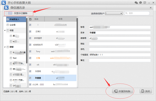Uncheck the 朱雪艳 row checkbox
The height and width of the screenshot is (101, 156).
pyautogui.click(x=30, y=71)
